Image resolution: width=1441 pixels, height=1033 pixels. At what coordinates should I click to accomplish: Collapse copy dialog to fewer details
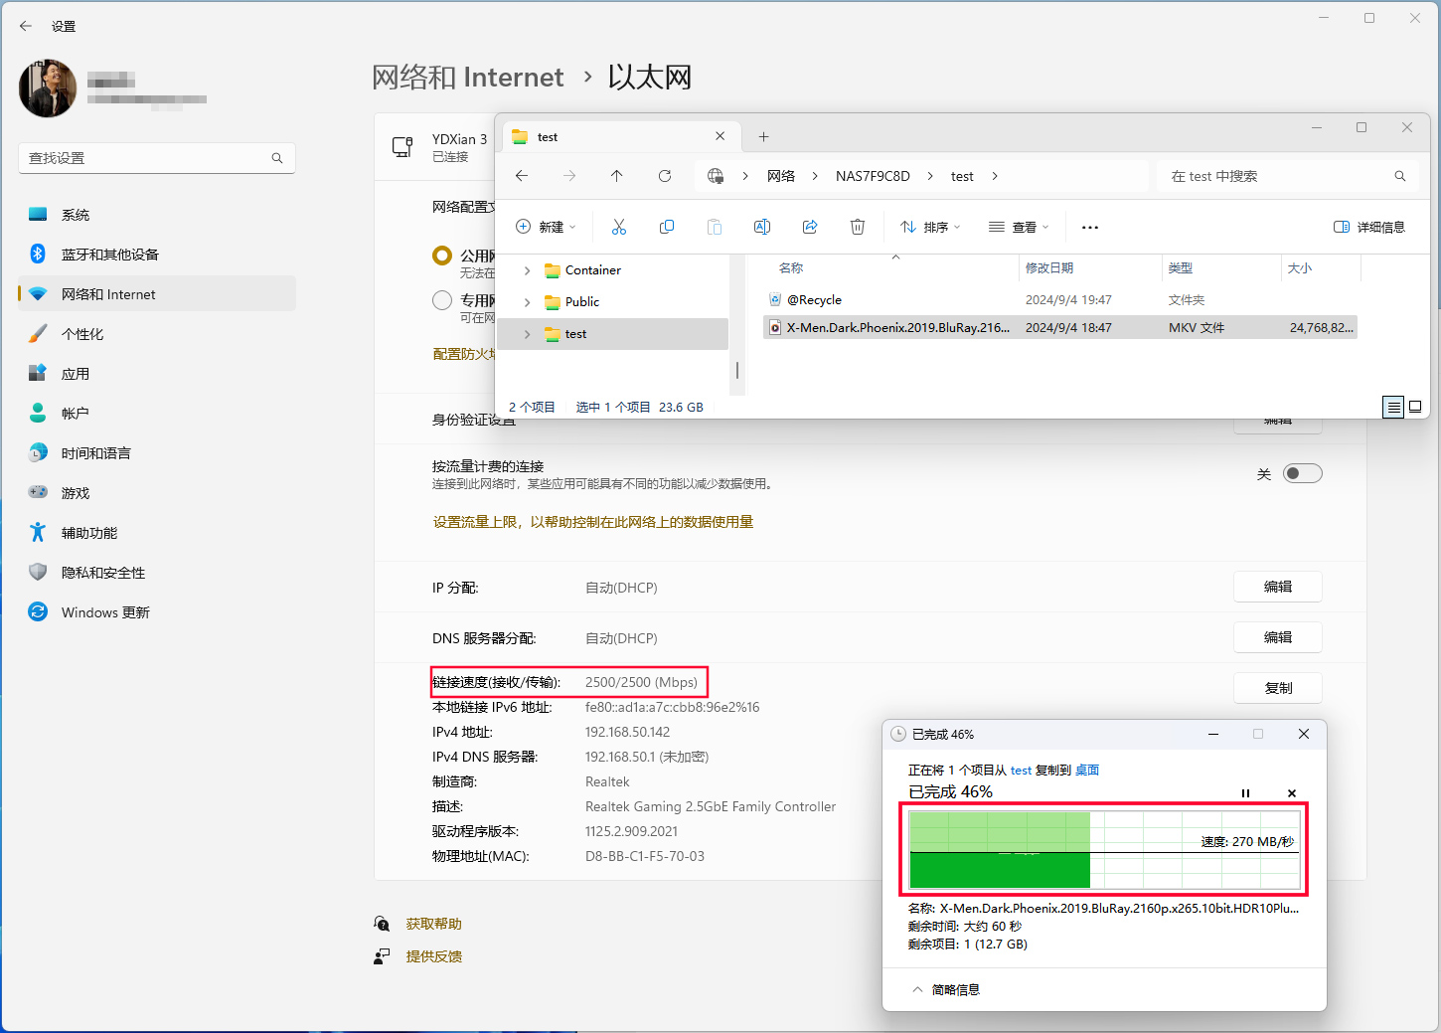[x=946, y=989]
